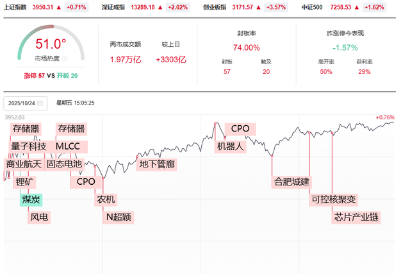Open the 上证指数 index tab
410x274 pixels.
[x=15, y=7]
